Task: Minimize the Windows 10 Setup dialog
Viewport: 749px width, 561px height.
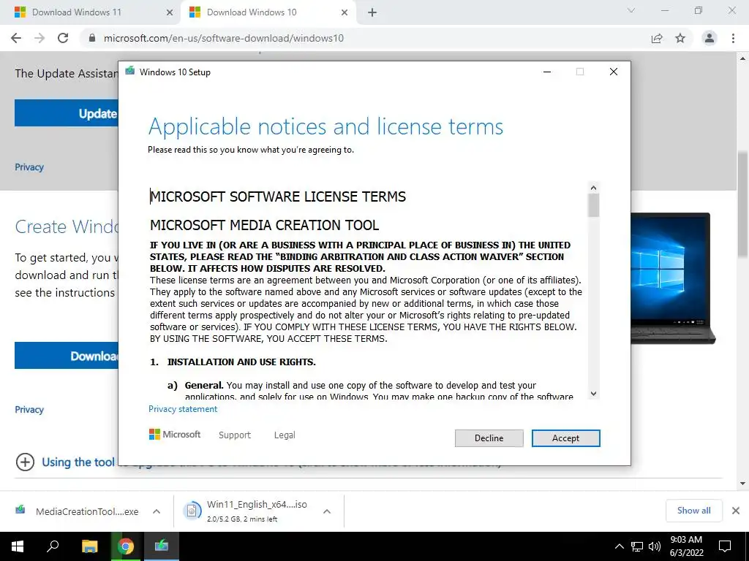Action: coord(547,72)
